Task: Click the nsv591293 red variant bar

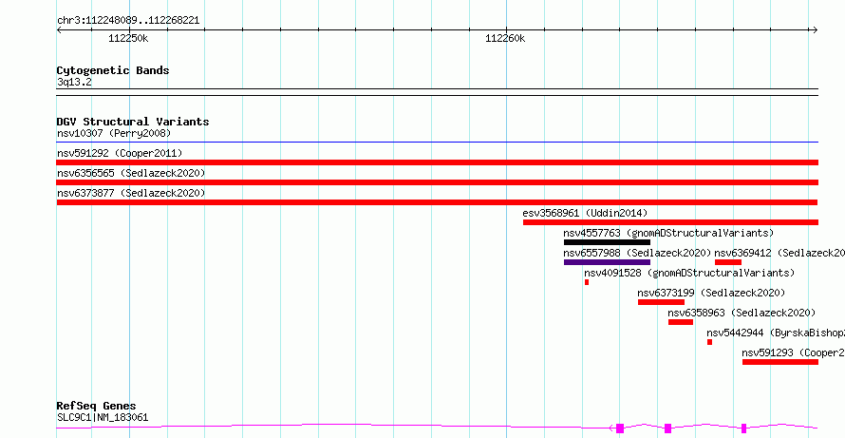Action: pyautogui.click(x=780, y=362)
